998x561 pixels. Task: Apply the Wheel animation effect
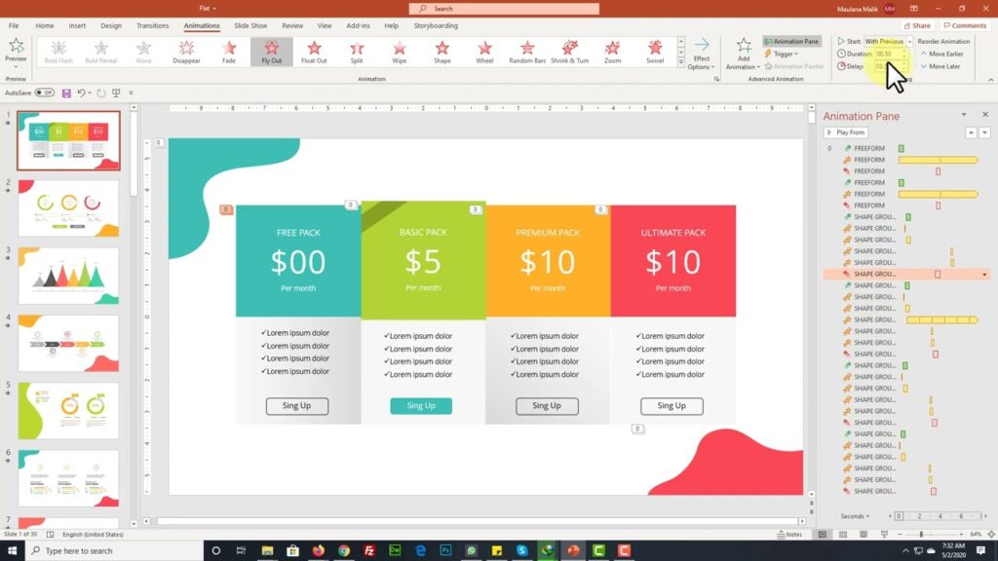pos(484,52)
